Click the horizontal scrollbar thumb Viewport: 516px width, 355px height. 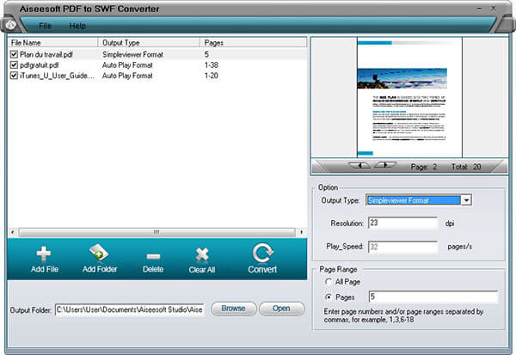click(x=157, y=232)
